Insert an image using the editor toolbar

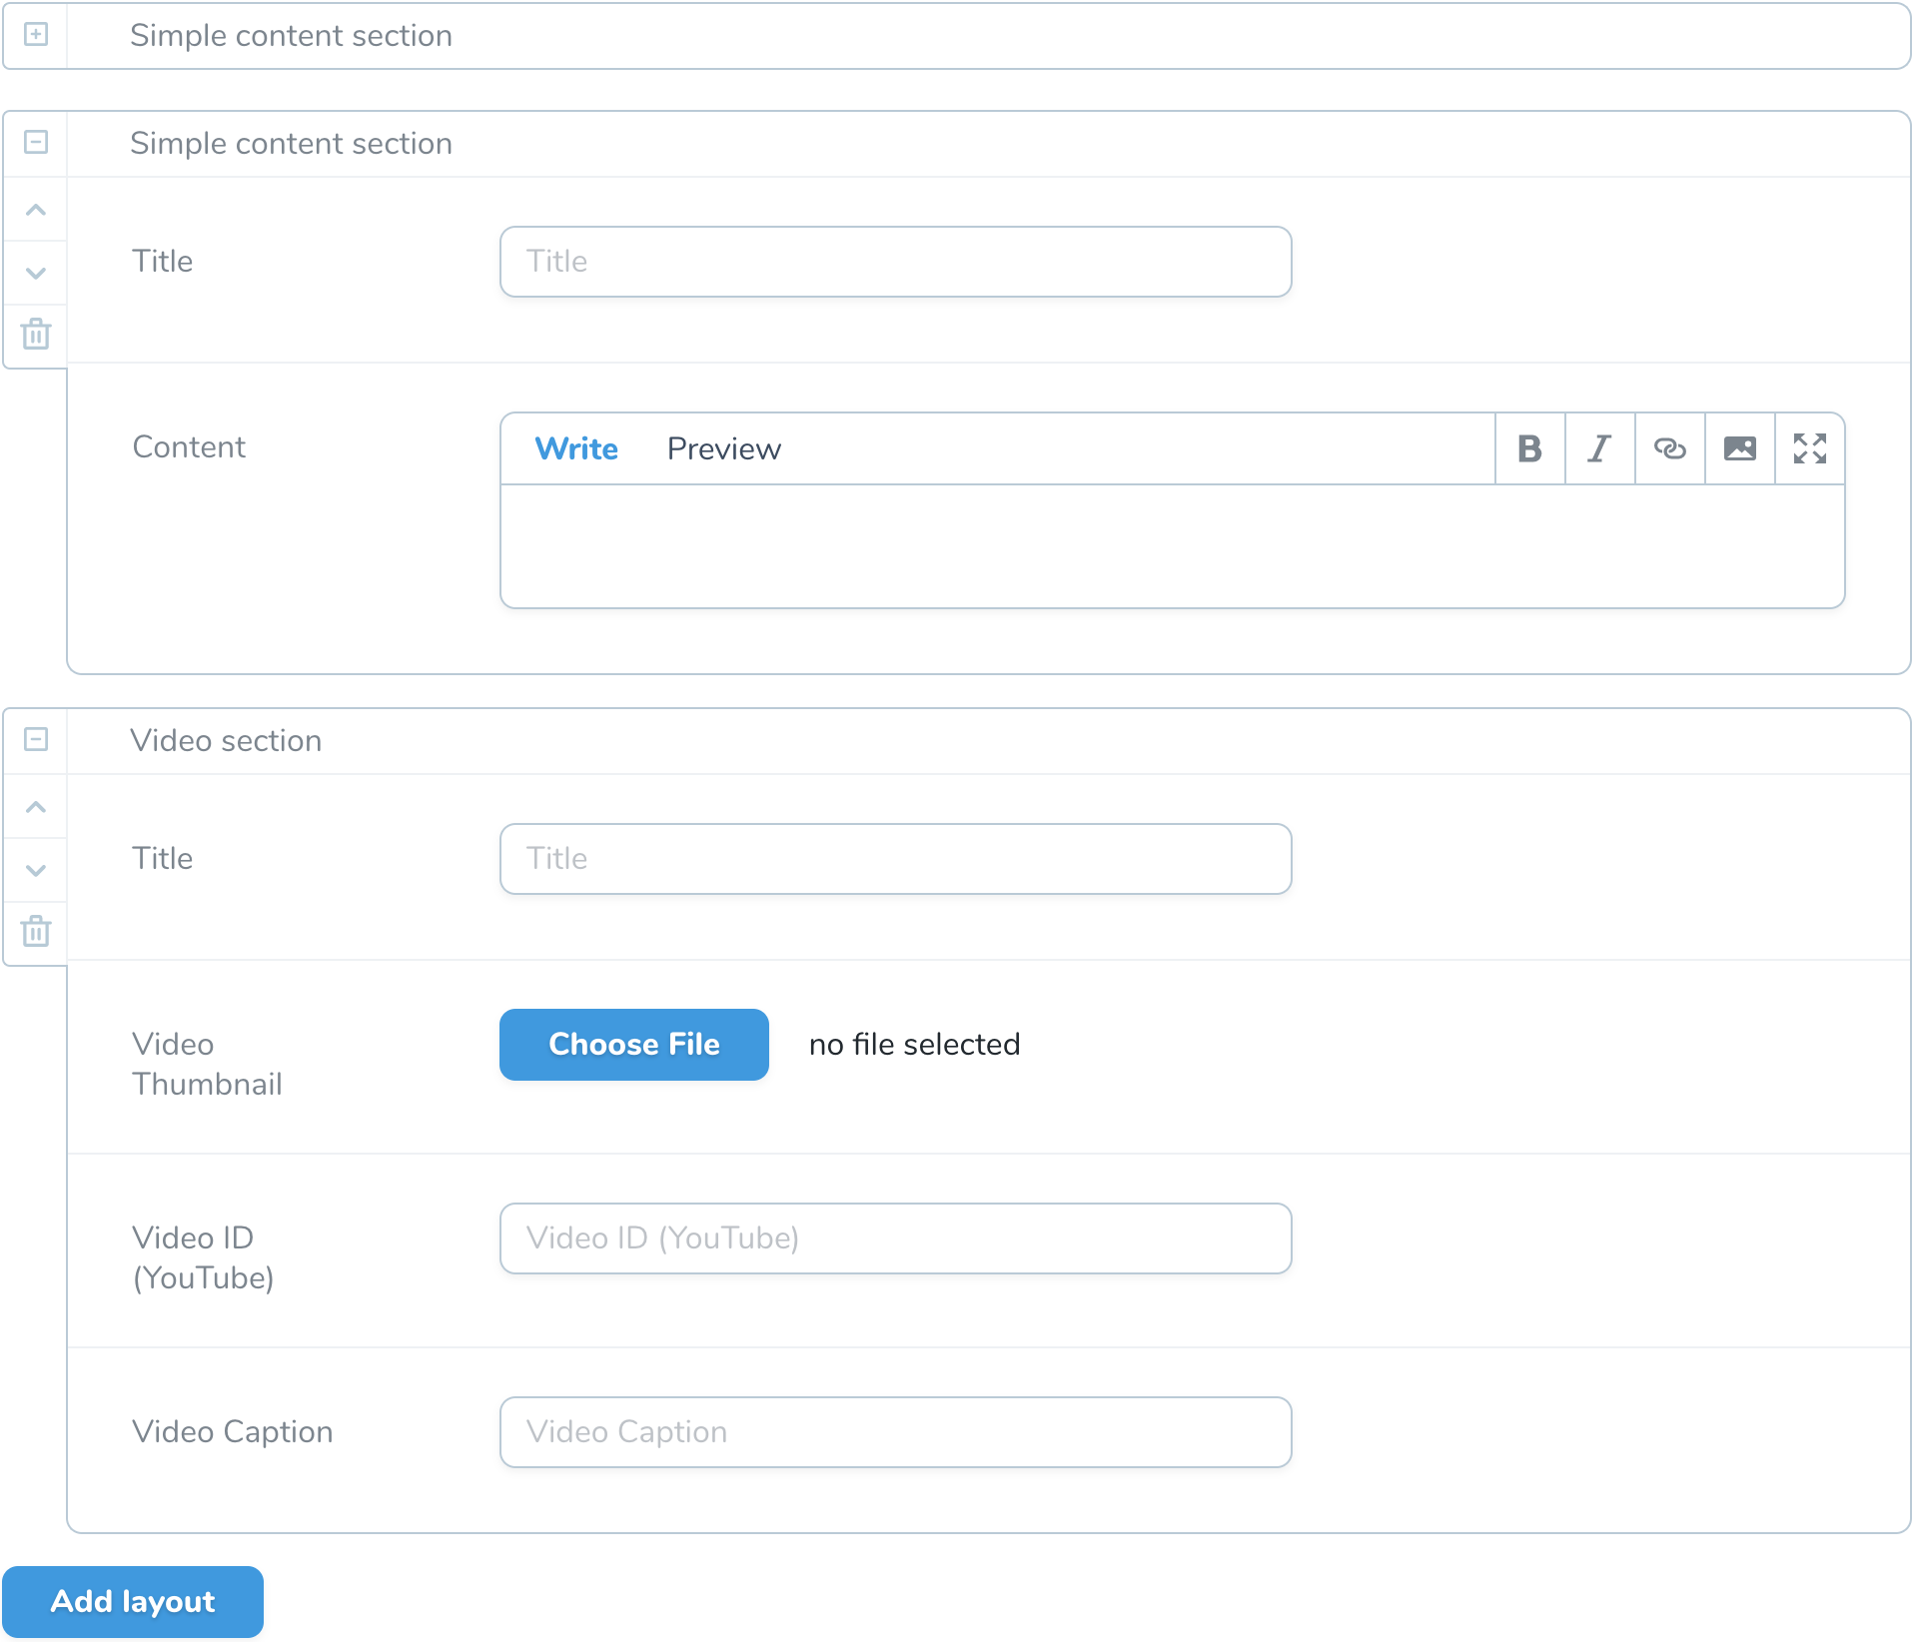pos(1739,448)
